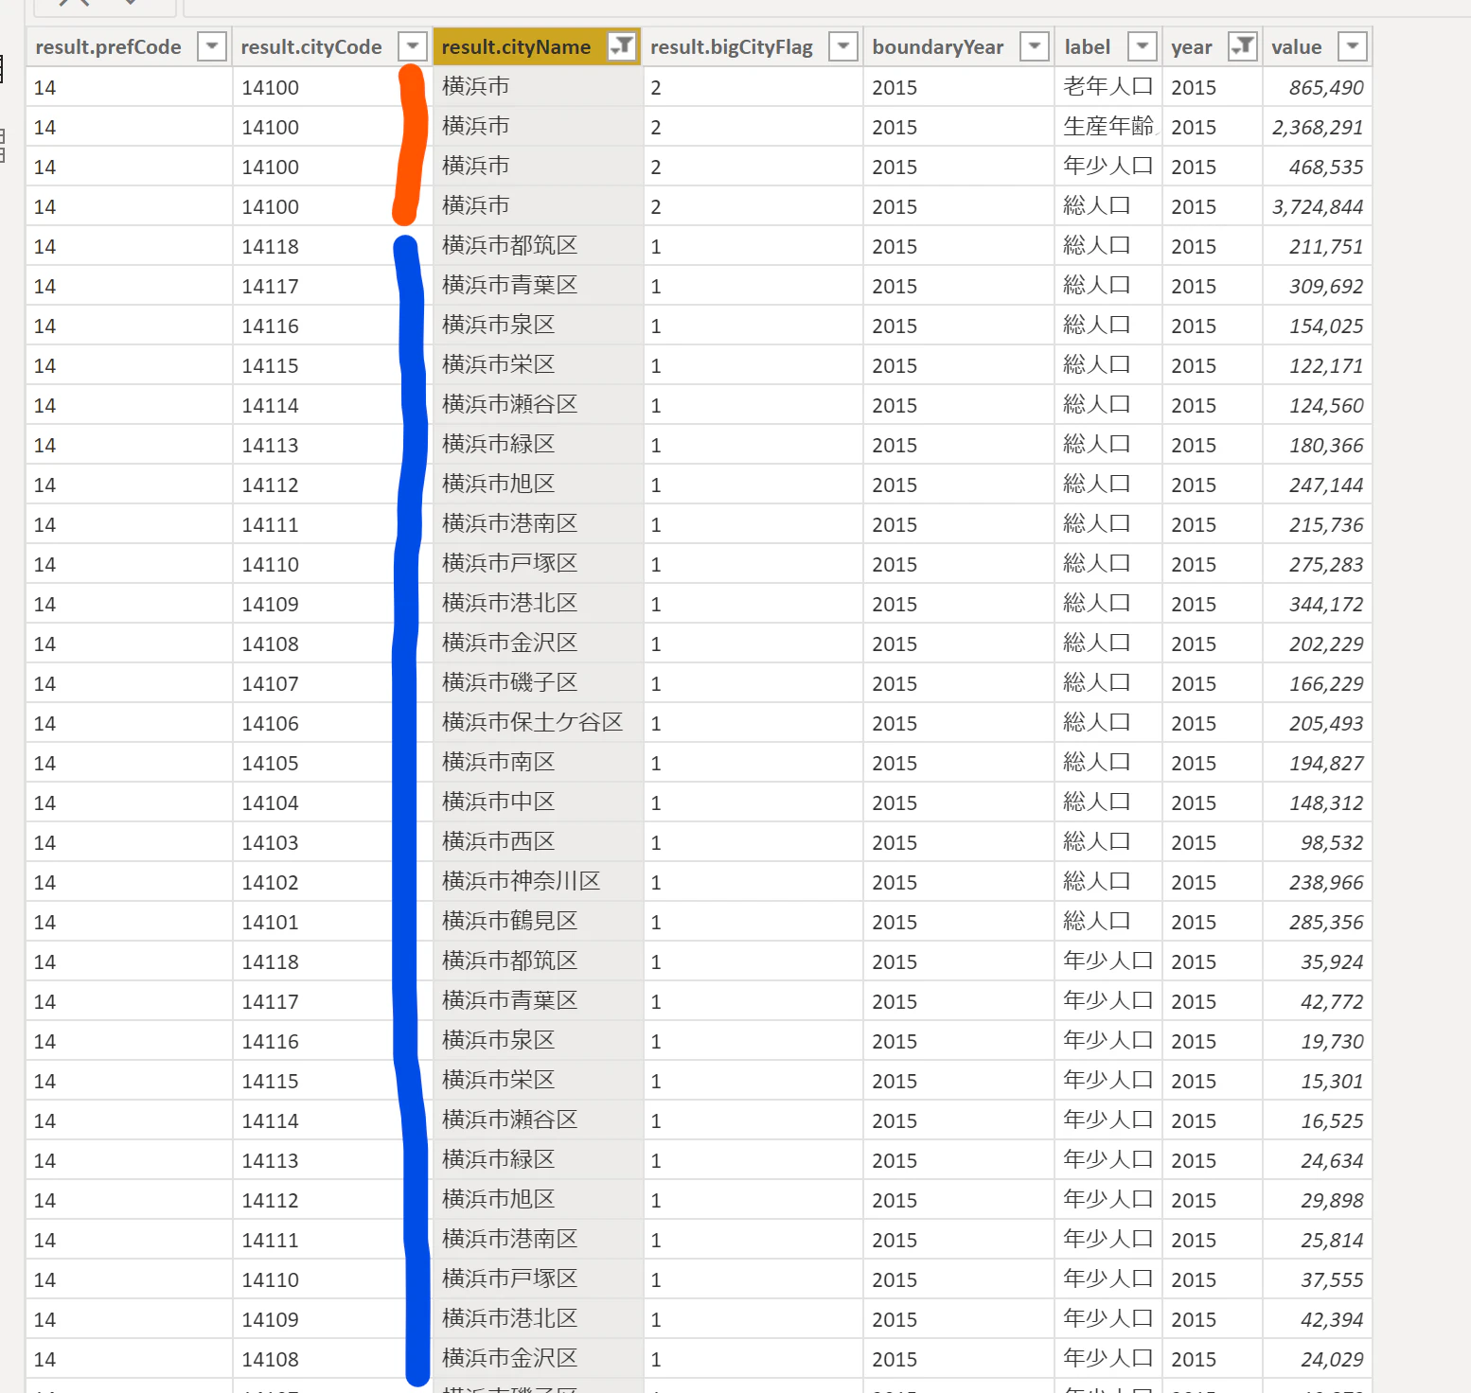Select the label column header text

tap(1087, 46)
